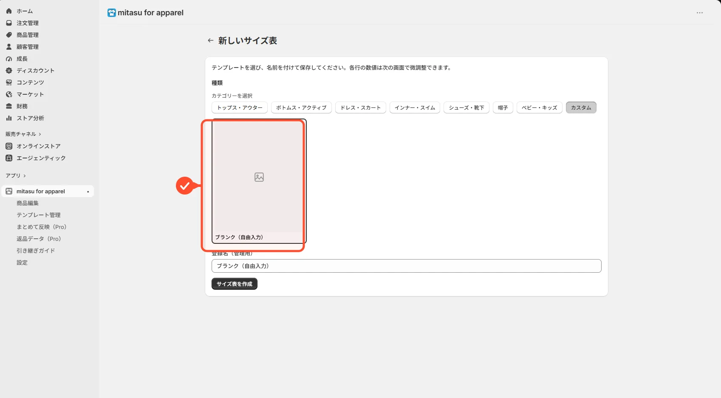Select the トップス・アウター category
Viewport: 721px width, 398px height.
pos(240,107)
